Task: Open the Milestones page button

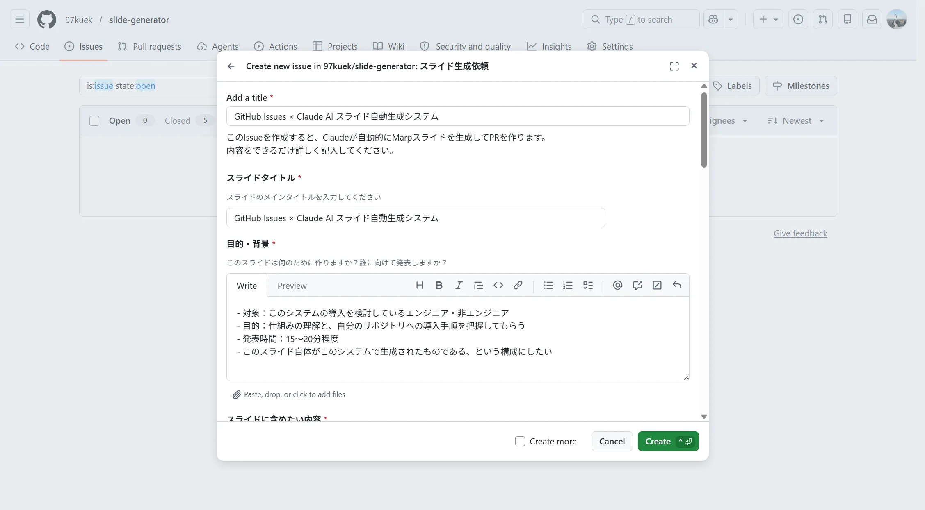Action: click(x=801, y=86)
